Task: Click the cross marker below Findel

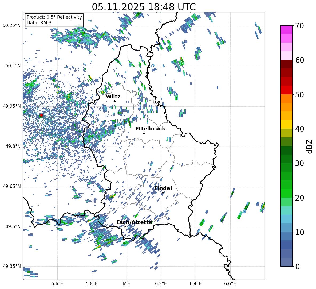Action: click(x=163, y=193)
